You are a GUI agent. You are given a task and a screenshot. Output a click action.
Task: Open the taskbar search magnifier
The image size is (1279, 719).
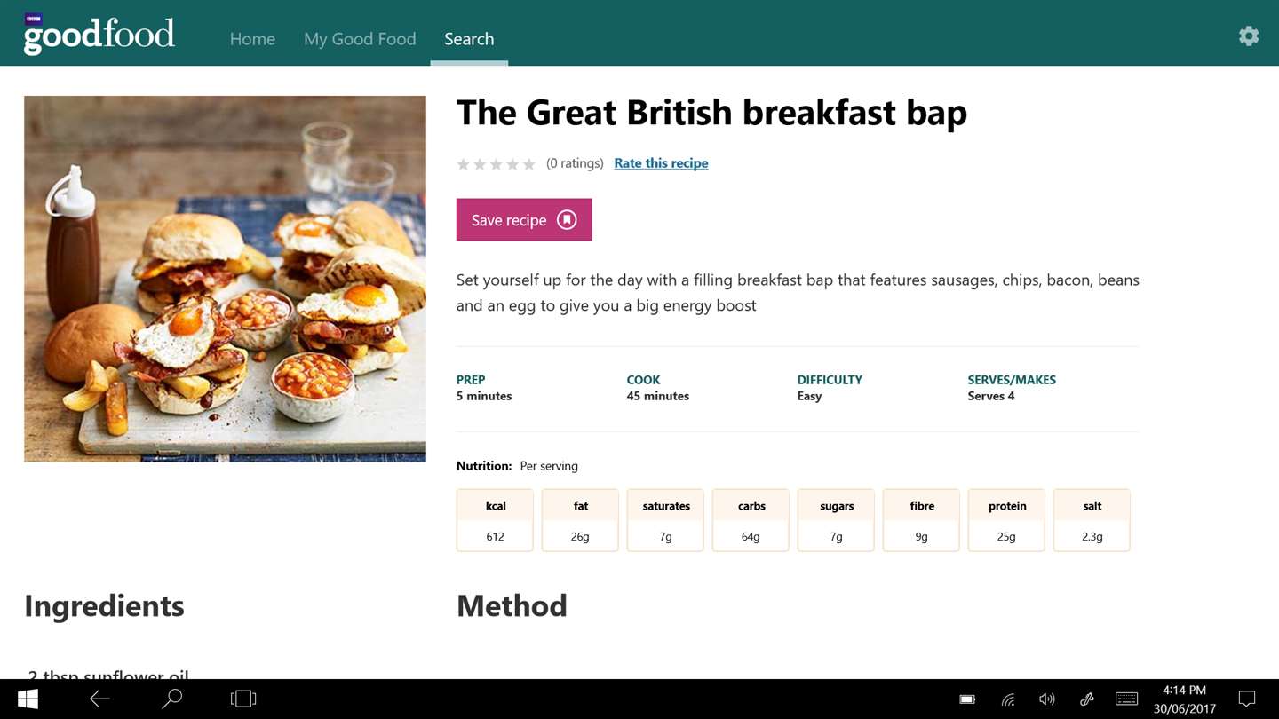(171, 699)
